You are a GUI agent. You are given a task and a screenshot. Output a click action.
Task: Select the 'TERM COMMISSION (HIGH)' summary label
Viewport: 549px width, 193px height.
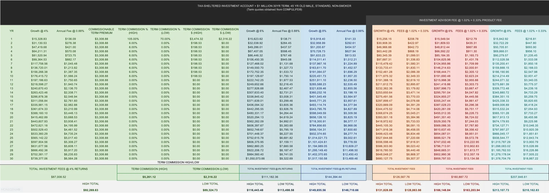pos(149,169)
